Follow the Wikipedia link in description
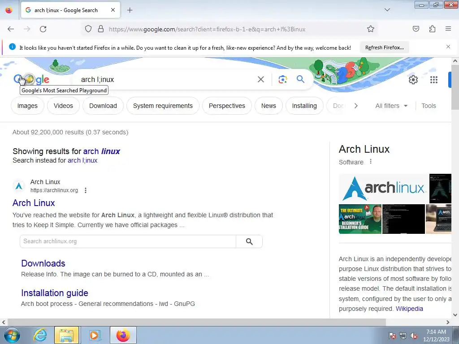Image resolution: width=459 pixels, height=344 pixels. tap(409, 309)
